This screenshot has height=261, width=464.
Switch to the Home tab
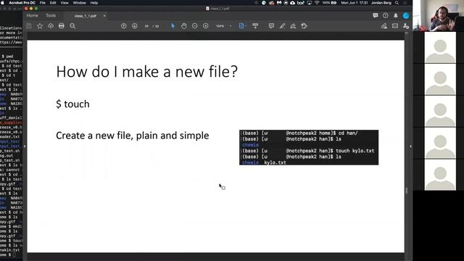pyautogui.click(x=32, y=15)
